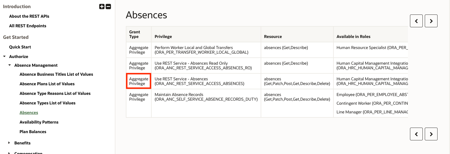
Task: Click the Privilege column header
Action: [x=163, y=37]
